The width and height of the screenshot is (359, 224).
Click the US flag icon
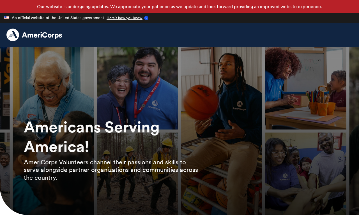pos(6,18)
